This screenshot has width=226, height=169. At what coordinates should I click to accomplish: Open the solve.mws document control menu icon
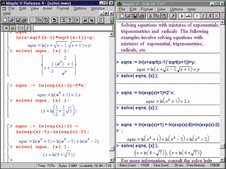point(4,8)
